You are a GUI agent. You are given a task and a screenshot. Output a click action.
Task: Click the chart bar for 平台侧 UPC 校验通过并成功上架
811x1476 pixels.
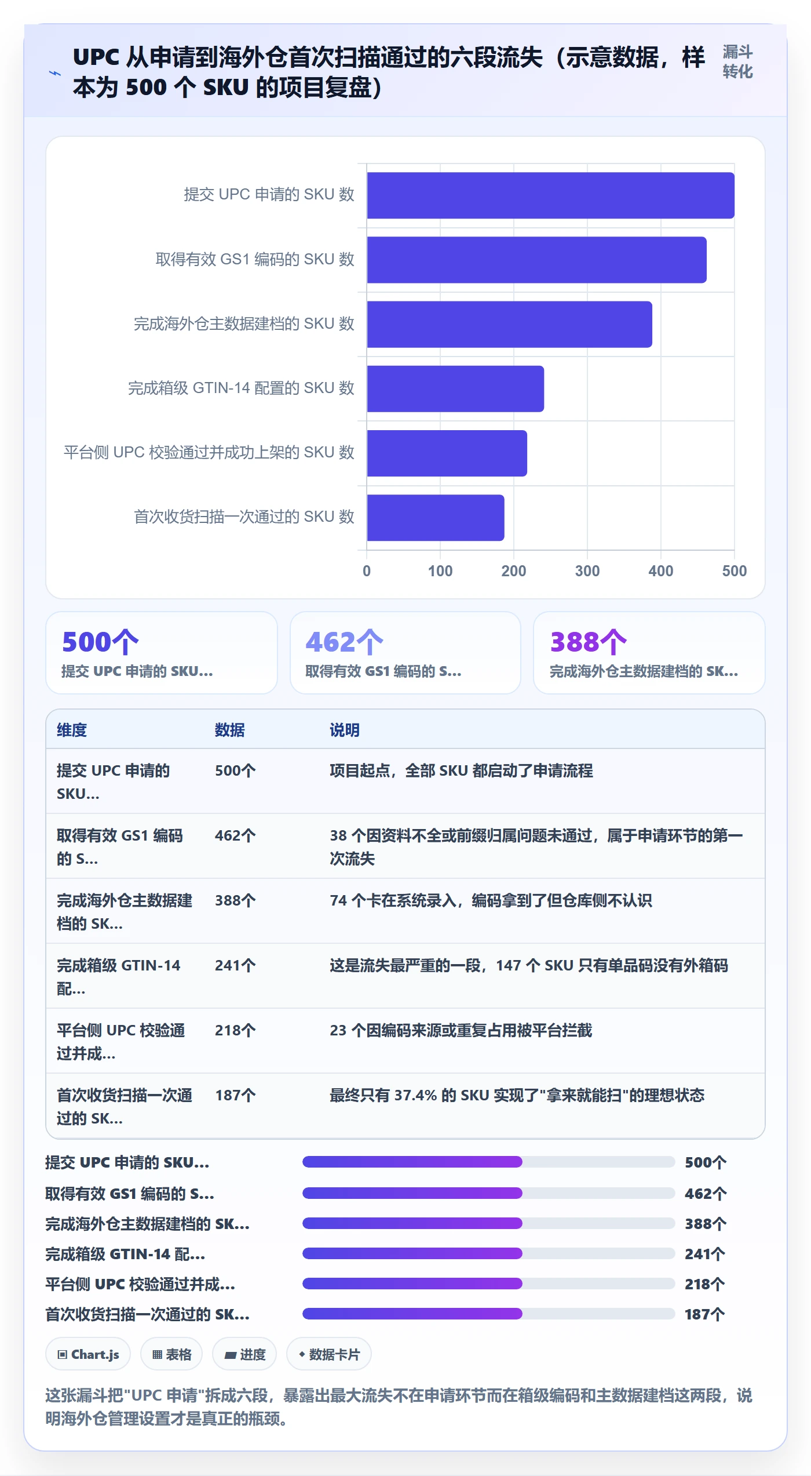[x=447, y=453]
